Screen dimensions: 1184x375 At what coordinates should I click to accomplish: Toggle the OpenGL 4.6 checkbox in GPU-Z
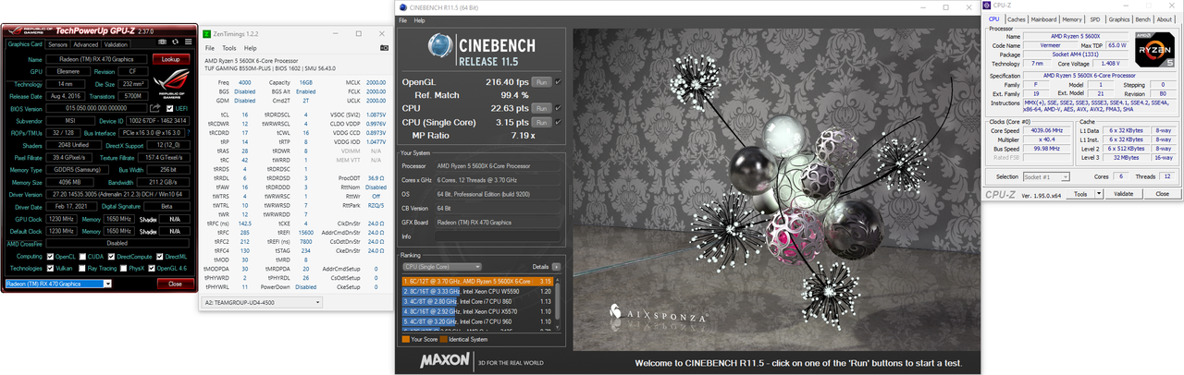(152, 268)
